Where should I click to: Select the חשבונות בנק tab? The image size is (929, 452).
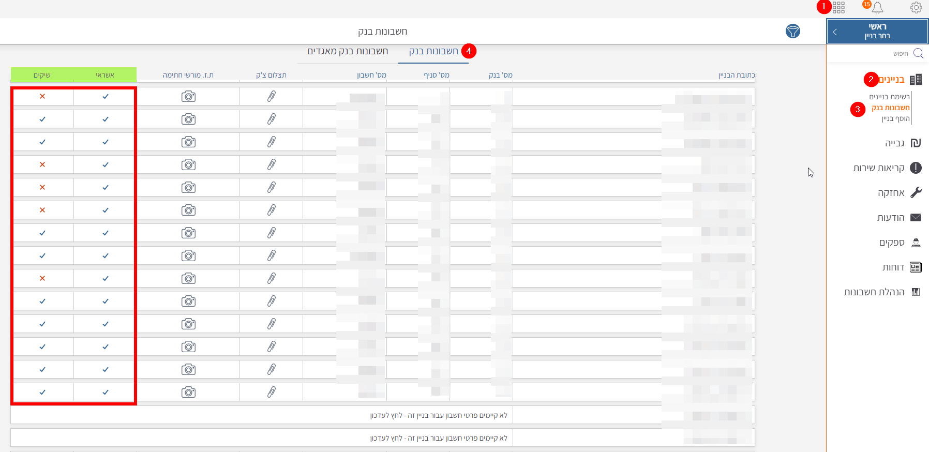[x=433, y=51]
